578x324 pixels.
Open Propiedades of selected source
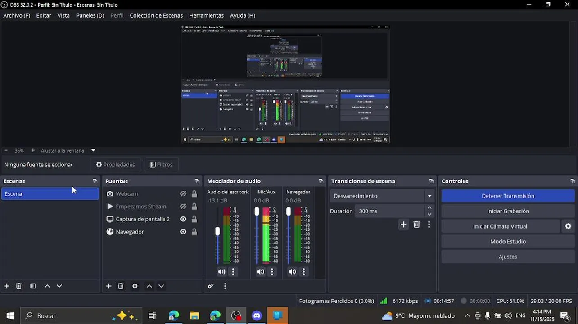tap(116, 165)
